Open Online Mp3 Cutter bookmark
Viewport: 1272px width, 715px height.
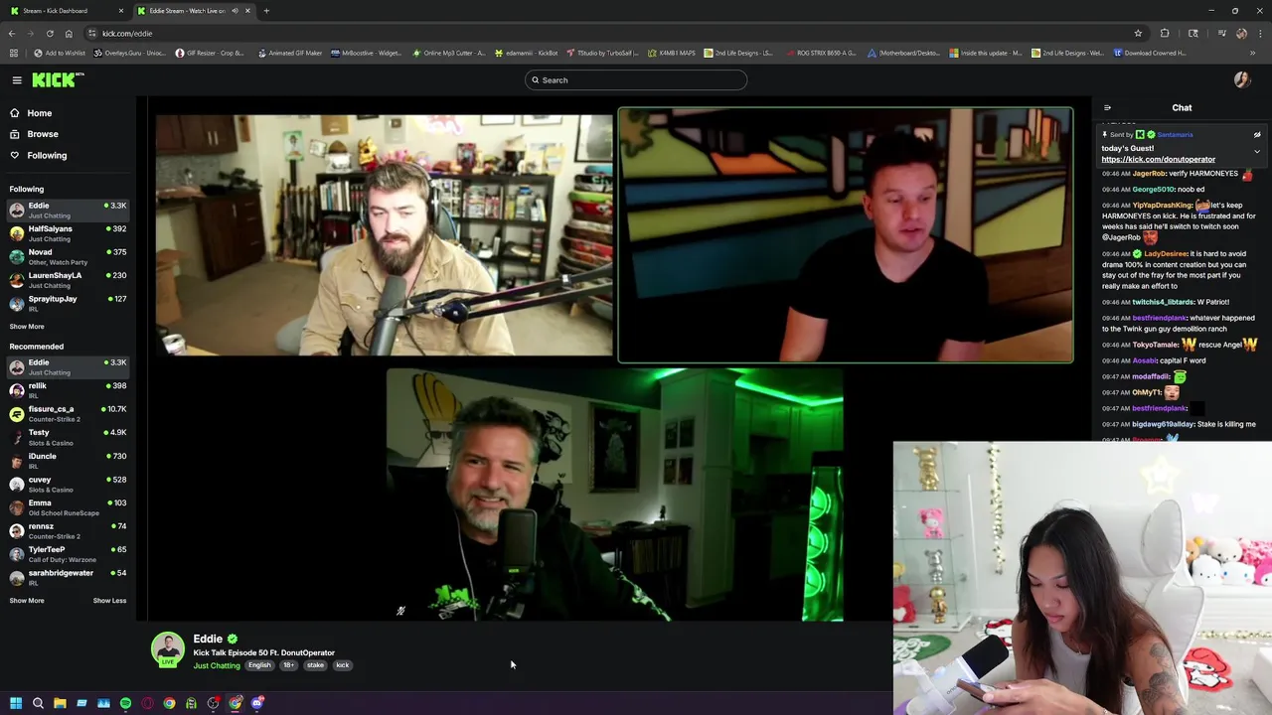coord(449,53)
